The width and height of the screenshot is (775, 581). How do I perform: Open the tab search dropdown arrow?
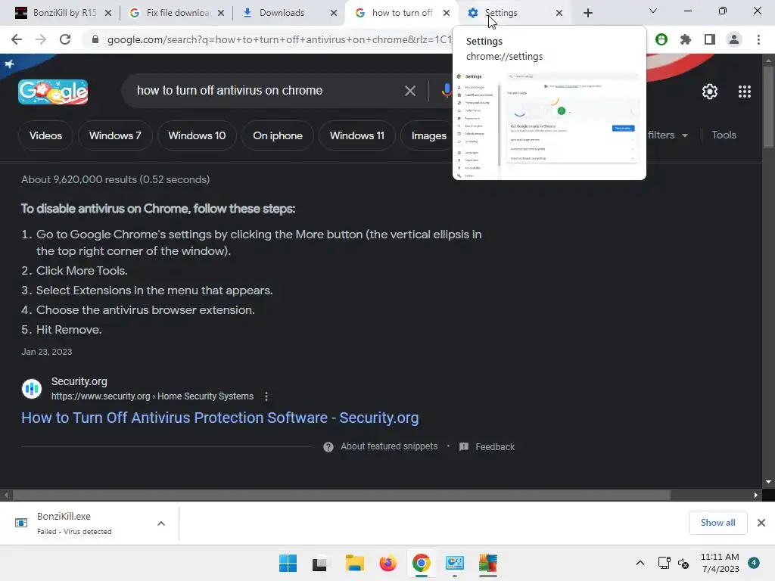click(x=653, y=11)
